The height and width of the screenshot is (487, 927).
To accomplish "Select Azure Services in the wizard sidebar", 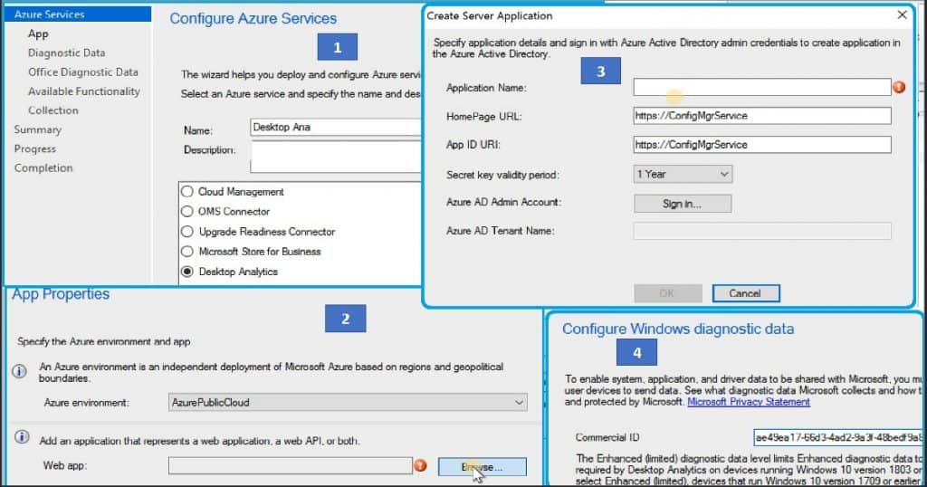I will coord(78,14).
